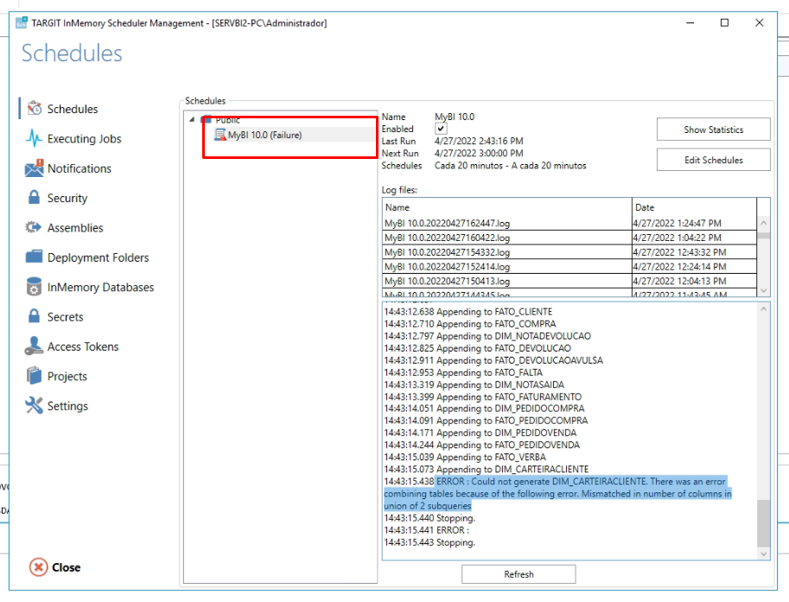The height and width of the screenshot is (602, 789).
Task: Click the Schedules clock icon in sidebar
Action: 35,108
